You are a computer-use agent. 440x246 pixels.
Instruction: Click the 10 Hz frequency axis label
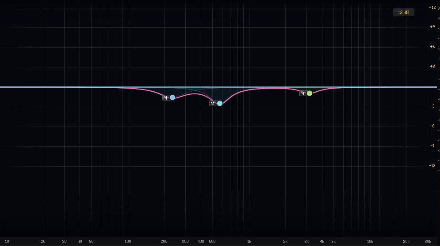coord(7,242)
